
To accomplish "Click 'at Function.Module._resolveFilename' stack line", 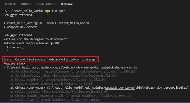I will pos(73,71).
